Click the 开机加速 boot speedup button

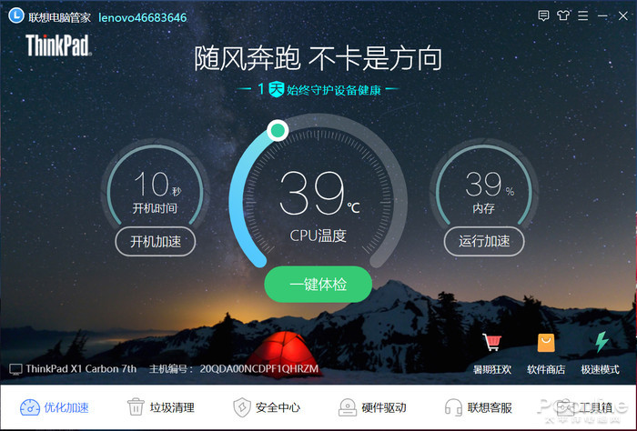pos(156,242)
